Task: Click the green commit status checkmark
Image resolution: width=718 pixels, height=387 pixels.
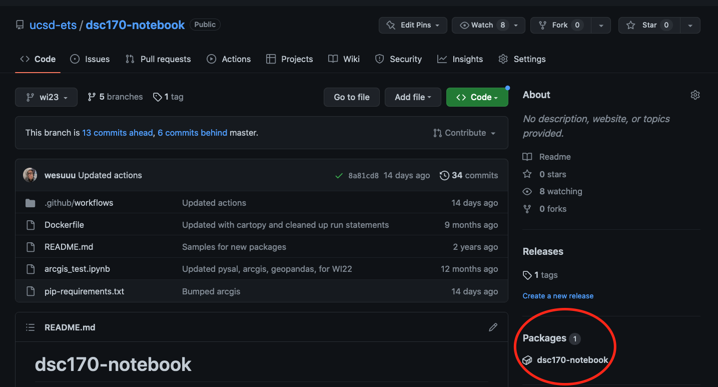Action: point(339,176)
